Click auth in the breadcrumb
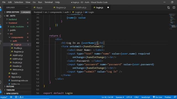Image resolution: width=177 pixels, height=99 pixels. coord(67,12)
